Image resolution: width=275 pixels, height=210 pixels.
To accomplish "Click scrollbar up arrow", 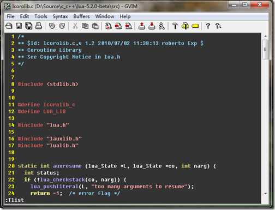I will click(266, 36).
